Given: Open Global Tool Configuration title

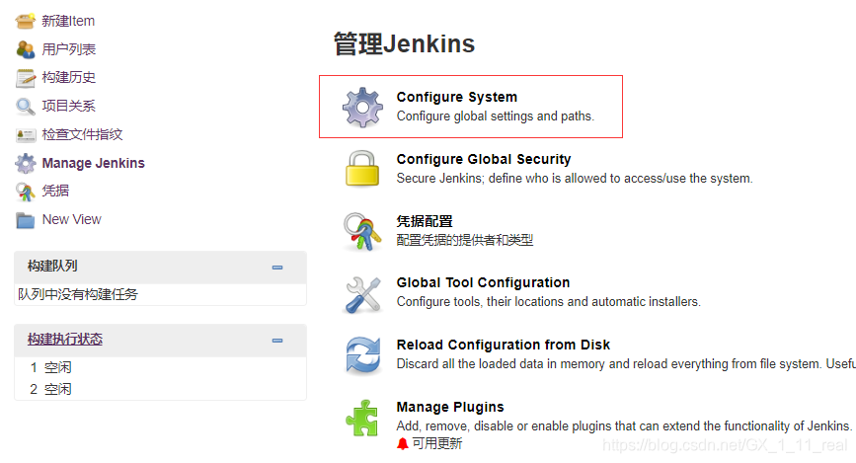Looking at the screenshot, I should coord(483,282).
